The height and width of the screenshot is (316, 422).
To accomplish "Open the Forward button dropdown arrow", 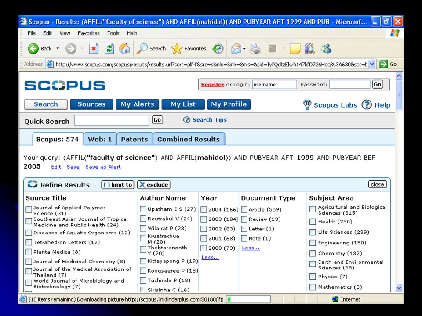I will tap(82, 49).
